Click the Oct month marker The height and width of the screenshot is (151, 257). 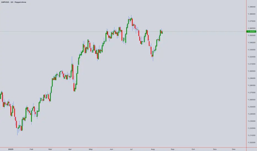193,149
